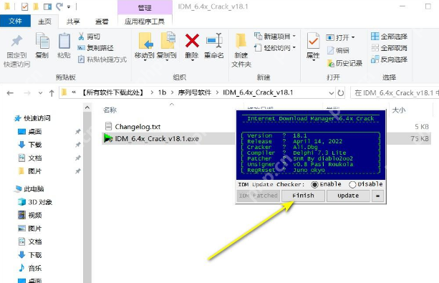
Task: Open Properties (属性) in ribbon
Action: point(313,47)
